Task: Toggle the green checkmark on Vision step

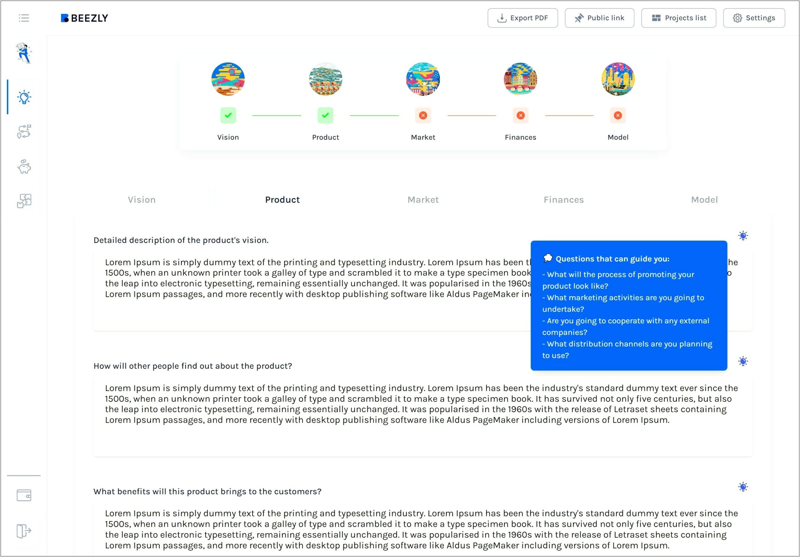Action: [228, 115]
